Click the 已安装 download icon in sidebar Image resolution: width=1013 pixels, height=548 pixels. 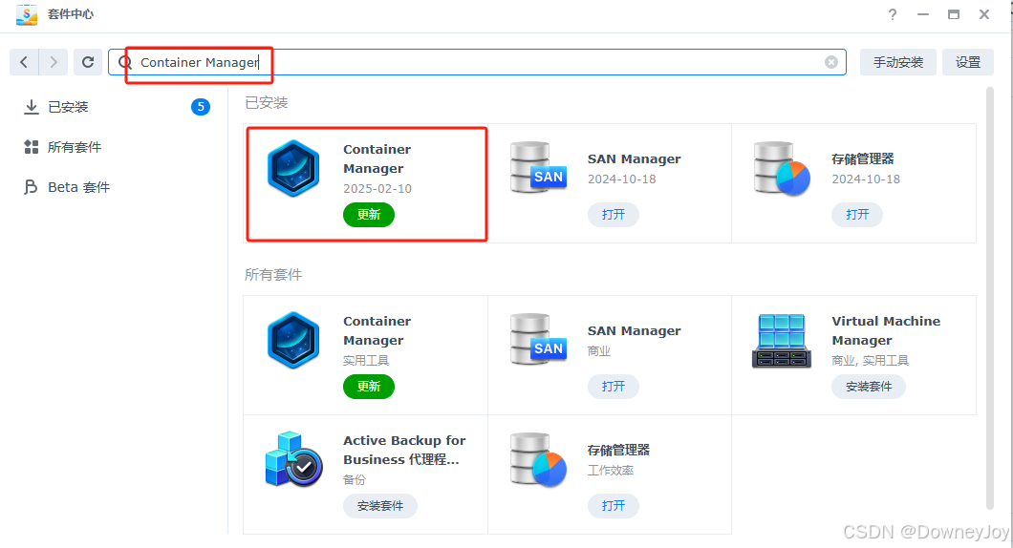tap(31, 107)
